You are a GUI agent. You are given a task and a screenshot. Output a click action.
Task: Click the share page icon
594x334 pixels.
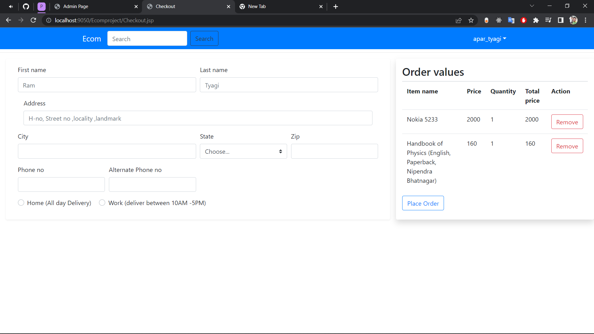click(x=458, y=20)
